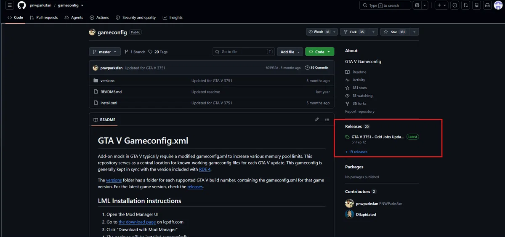
Task: Open the Notifications inbox icon
Action: 487,5
